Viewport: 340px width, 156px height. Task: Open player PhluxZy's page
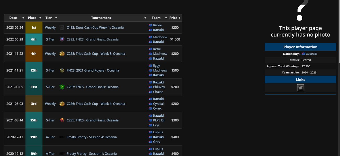[x=159, y=87]
